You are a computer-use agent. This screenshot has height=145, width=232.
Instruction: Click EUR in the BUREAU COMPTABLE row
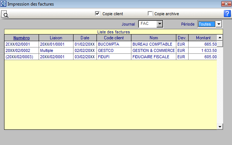pos(182,44)
